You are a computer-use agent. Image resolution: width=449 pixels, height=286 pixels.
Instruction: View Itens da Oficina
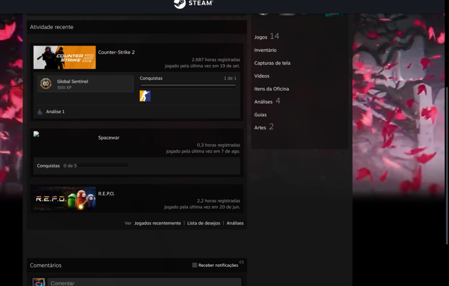tap(271, 89)
